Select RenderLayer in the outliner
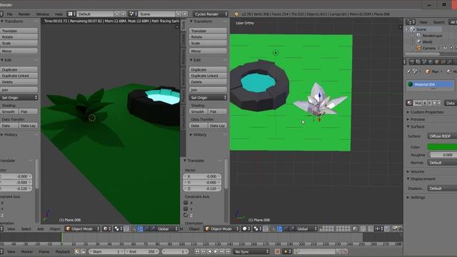The image size is (457, 257). pos(432,36)
